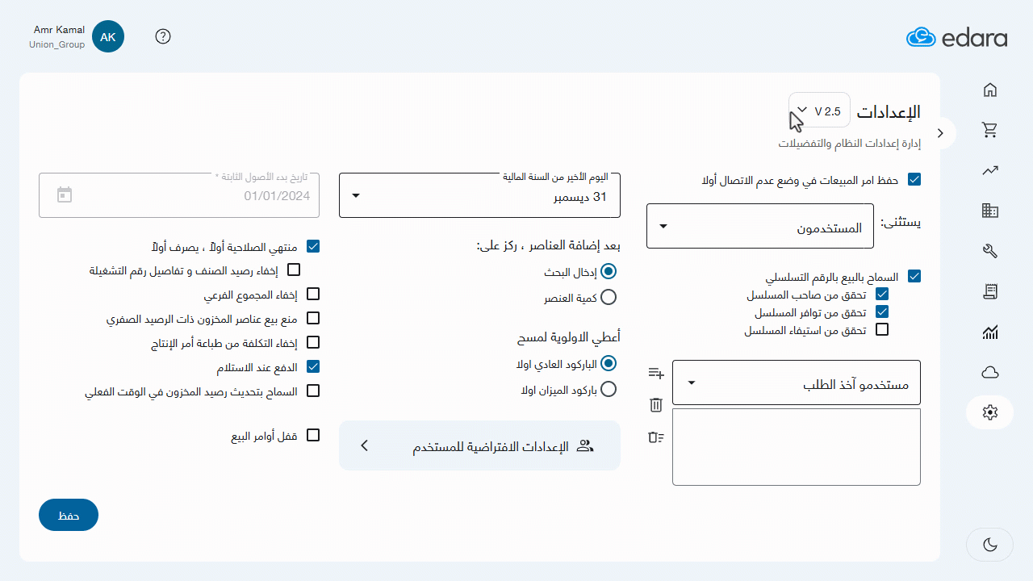This screenshot has width=1033, height=581.
Task: Open the V 2.5 version dropdown
Action: click(x=819, y=111)
